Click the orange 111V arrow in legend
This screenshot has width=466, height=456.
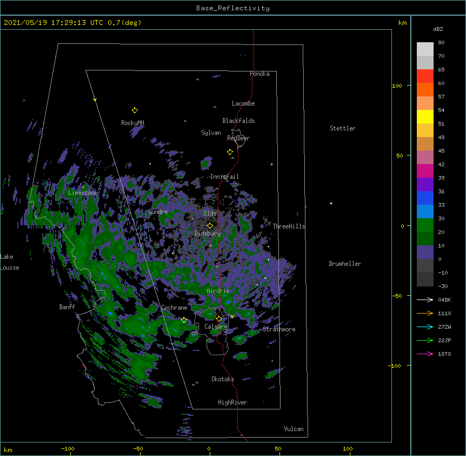(x=425, y=313)
